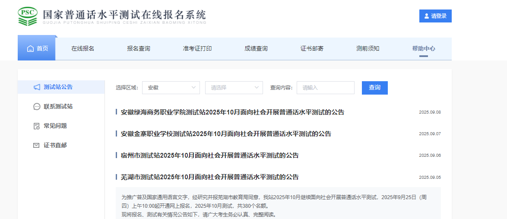
Task: Open 安徽绿海商务职业学院测试站 announcement
Action: [x=232, y=112]
